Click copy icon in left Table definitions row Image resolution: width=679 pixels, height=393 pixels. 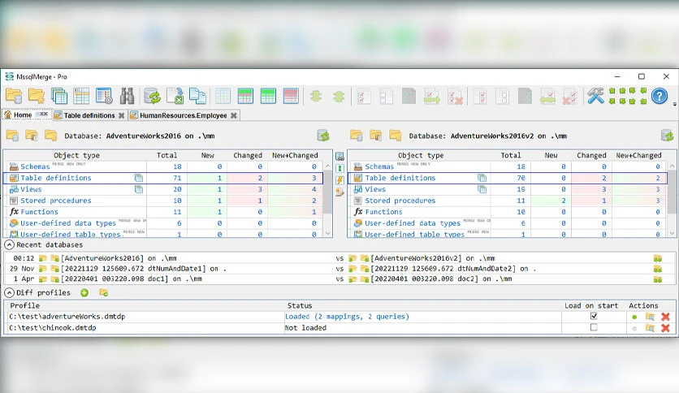[139, 178]
